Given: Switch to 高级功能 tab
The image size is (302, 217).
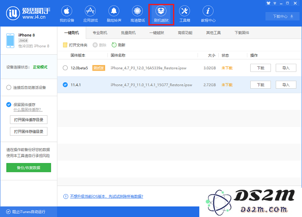Looking at the screenshot, I should click(185, 33).
